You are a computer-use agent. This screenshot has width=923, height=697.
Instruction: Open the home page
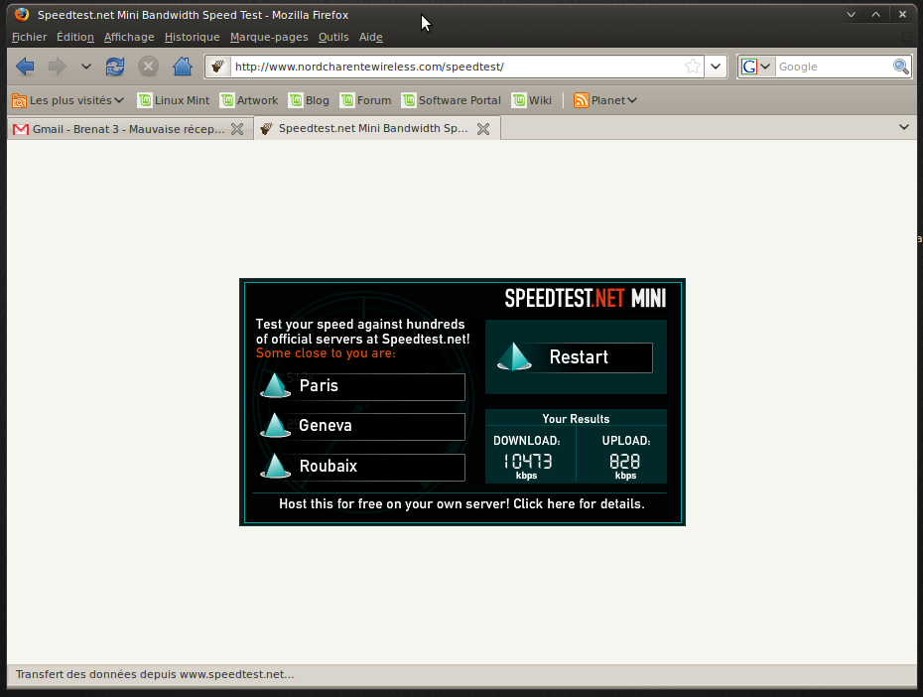182,67
